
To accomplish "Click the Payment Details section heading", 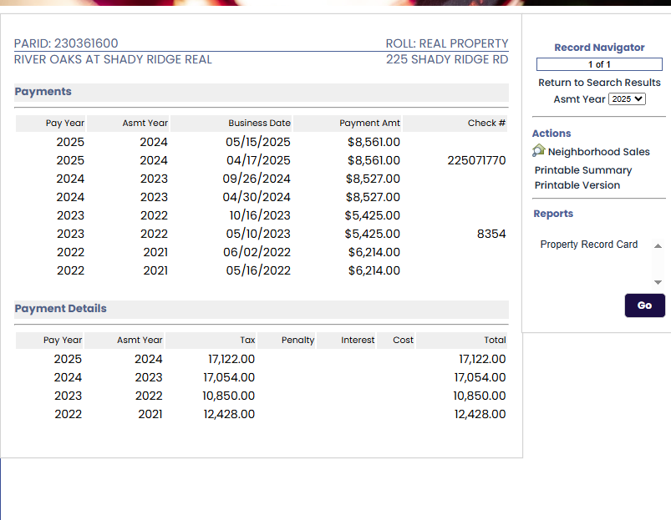I will pyautogui.click(x=61, y=309).
